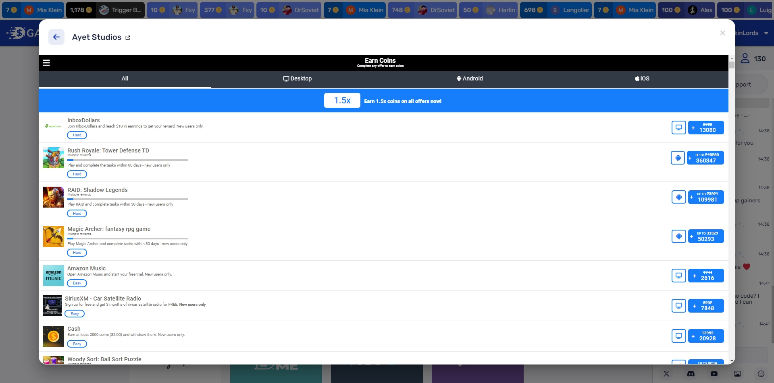Image resolution: width=774 pixels, height=383 pixels.
Task: Click Android icon for Rush Royale offer
Action: pos(678,158)
